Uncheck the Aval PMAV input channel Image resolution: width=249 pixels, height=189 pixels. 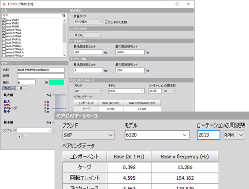coord(4,20)
